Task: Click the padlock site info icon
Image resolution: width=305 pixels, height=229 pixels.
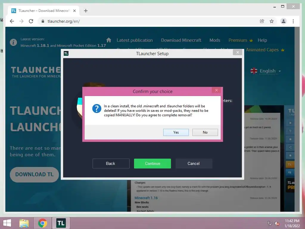Action: point(43,21)
